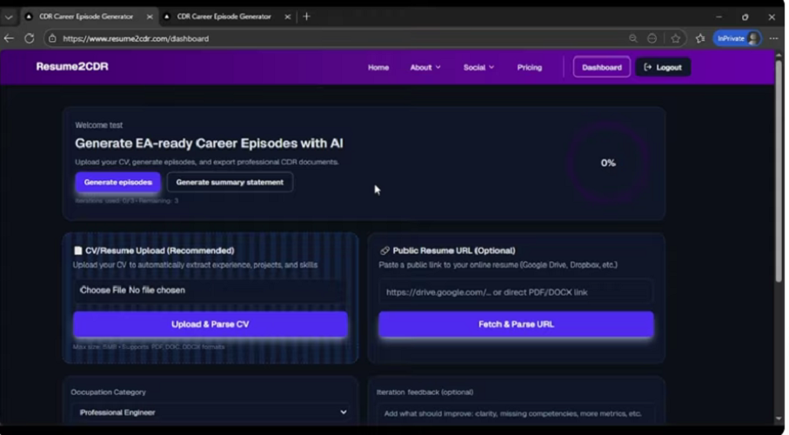Screen dimensions: 789x435
Task: Click the public resume URL input field
Action: (516, 292)
